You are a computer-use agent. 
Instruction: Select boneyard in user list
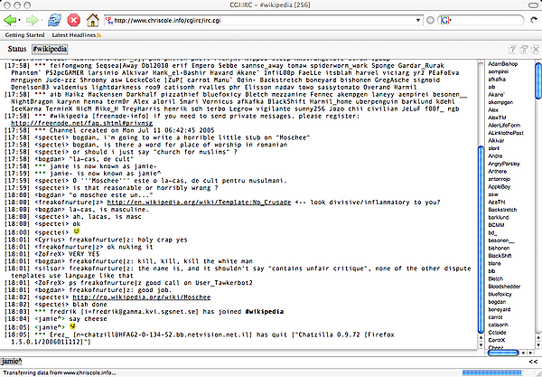(500, 309)
